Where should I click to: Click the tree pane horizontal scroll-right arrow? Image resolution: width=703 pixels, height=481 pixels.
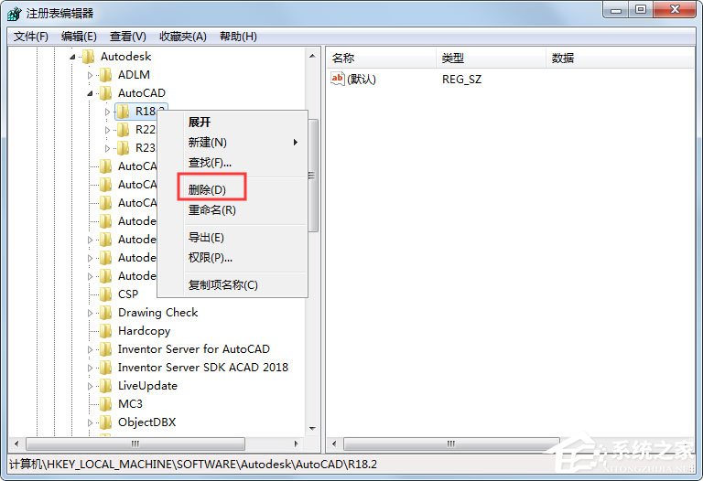click(296, 444)
